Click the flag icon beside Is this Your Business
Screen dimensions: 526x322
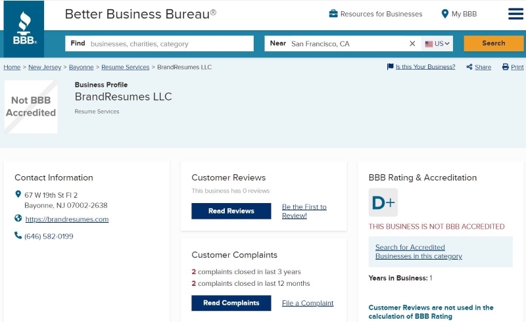(x=390, y=67)
